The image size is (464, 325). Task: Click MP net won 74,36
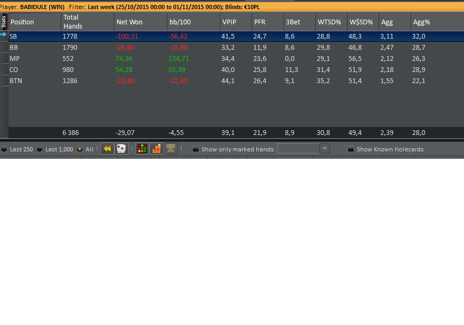(124, 59)
